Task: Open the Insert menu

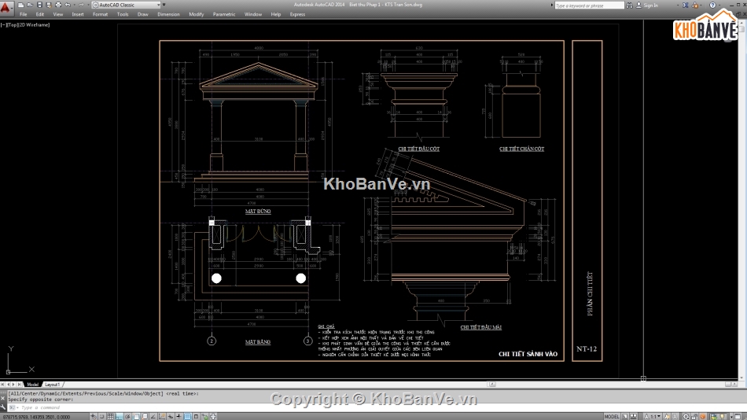Action: (x=78, y=14)
